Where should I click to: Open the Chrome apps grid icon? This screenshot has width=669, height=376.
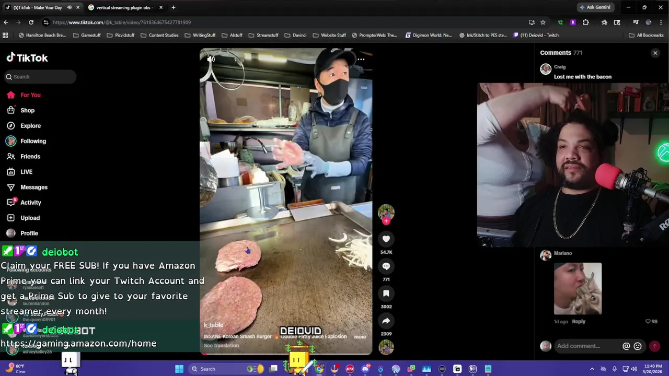click(5, 36)
